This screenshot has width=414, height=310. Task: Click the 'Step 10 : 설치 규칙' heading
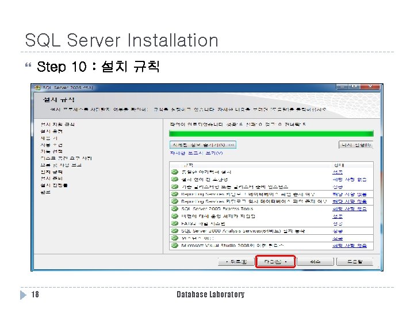pyautogui.click(x=98, y=67)
